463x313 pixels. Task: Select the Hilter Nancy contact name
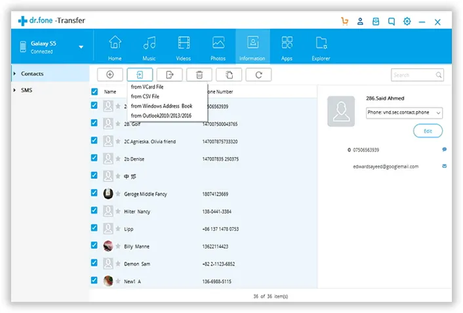[137, 212]
